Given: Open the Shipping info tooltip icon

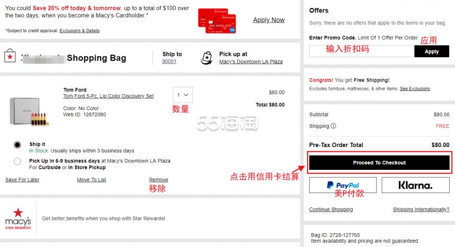Looking at the screenshot, I should 333,126.
